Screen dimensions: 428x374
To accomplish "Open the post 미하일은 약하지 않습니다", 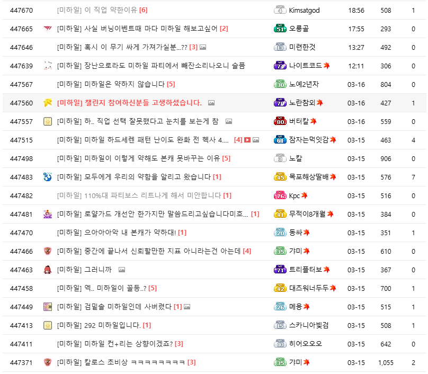I will tap(124, 84).
